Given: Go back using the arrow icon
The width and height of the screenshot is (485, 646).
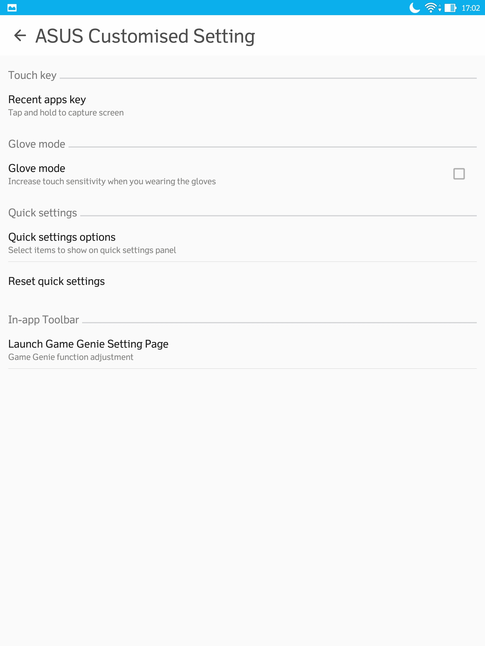Looking at the screenshot, I should pos(20,35).
